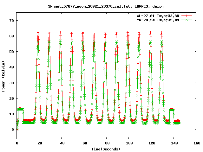
Task: Click the 'Time(Seconds)' x-axis label
Action: point(106,149)
